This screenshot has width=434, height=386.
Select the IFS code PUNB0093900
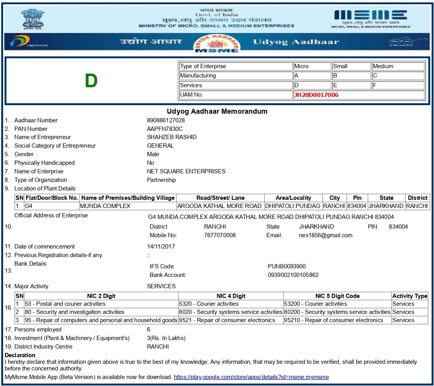coord(287,266)
